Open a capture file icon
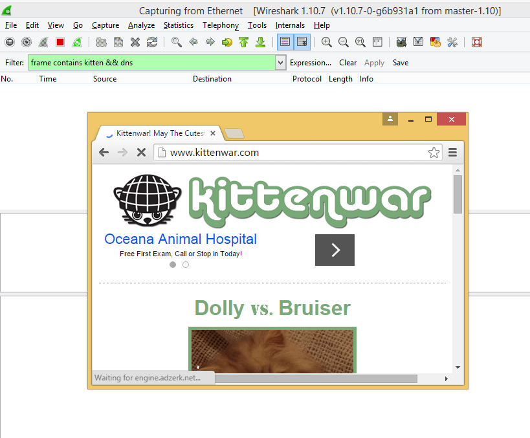The image size is (530, 438). tap(102, 42)
